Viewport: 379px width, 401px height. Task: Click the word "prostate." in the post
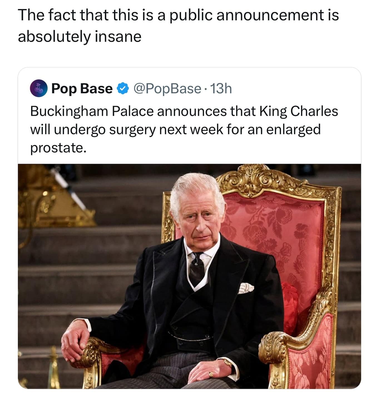click(58, 148)
